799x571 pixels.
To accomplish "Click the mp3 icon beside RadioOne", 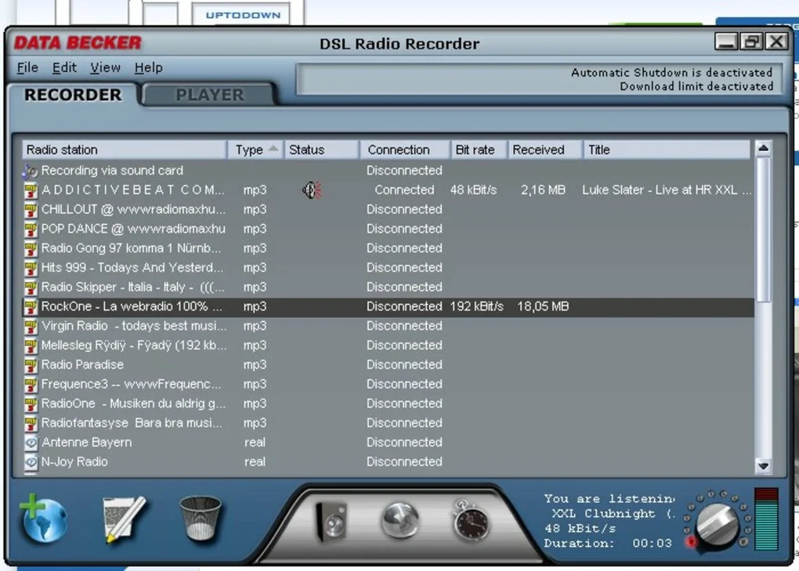I will [31, 404].
